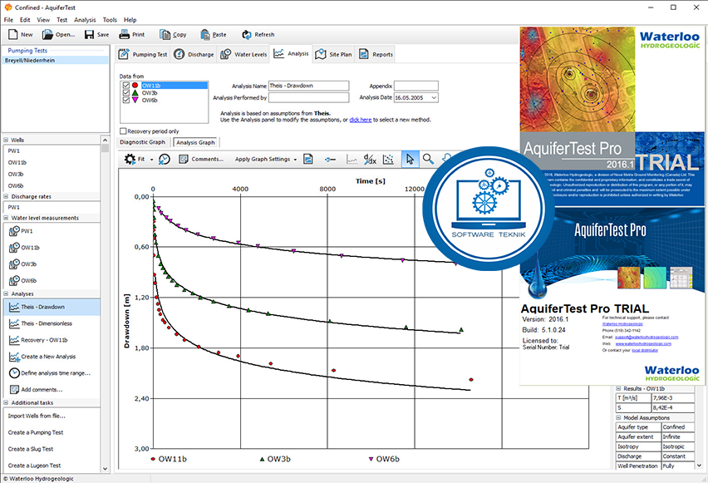Collapse the Model Assumptions section
The width and height of the screenshot is (708, 483).
619,418
